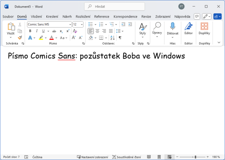Switch to the Reference tab
The height and width of the screenshot is (160, 225).
pos(102,17)
